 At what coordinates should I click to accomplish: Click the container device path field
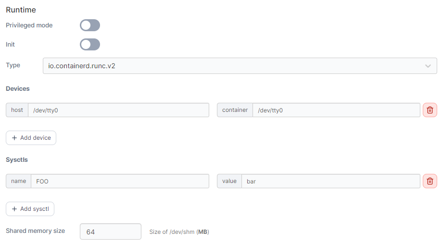[336, 110]
